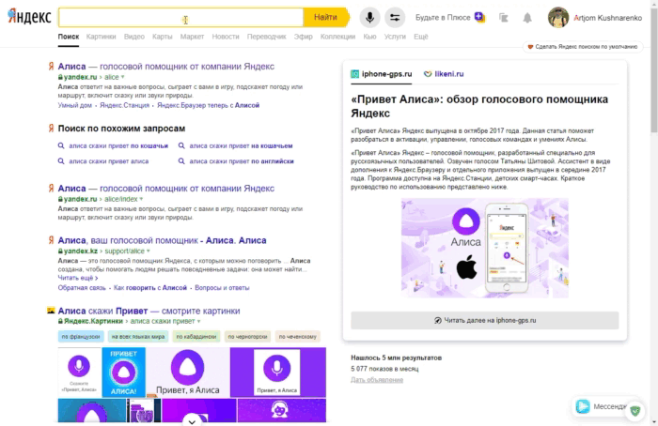Click the Yandex logo

(29, 17)
